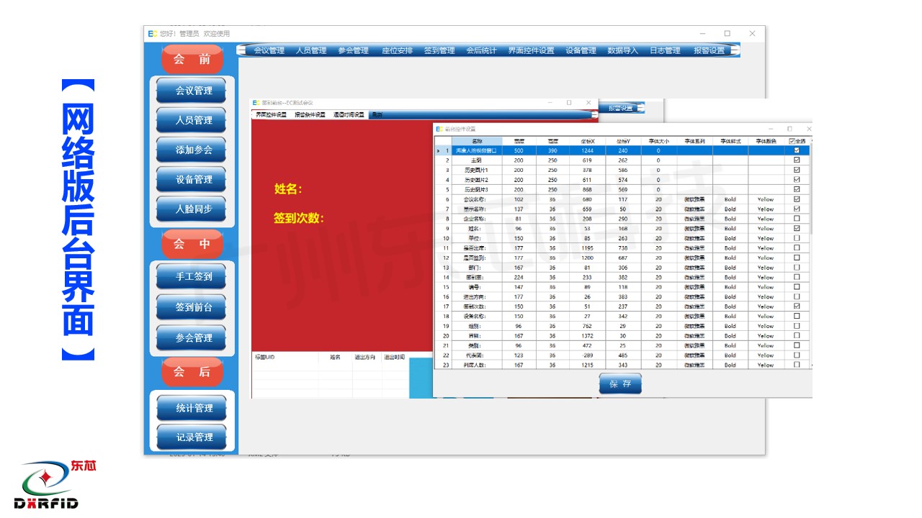
Task: Open the 座位安排 top menu
Action: [397, 50]
